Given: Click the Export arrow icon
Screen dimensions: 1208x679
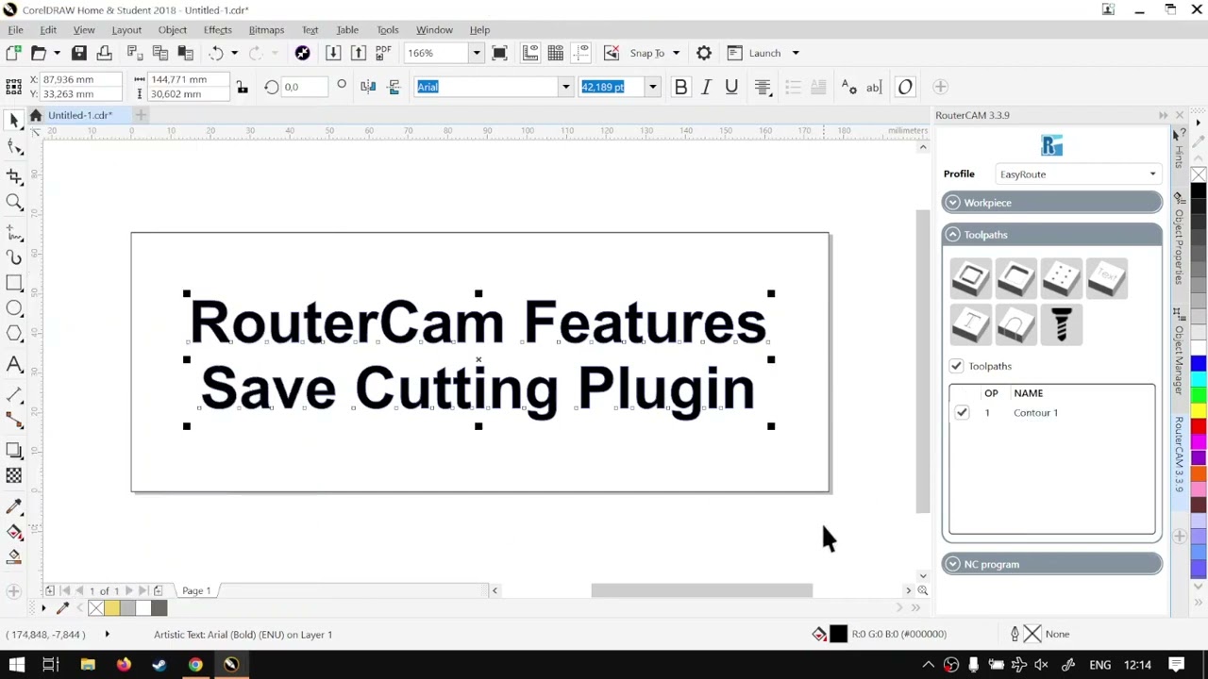Looking at the screenshot, I should pyautogui.click(x=359, y=53).
